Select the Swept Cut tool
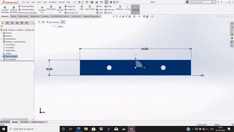The height and width of the screenshot is (132, 234). coord(70,7)
